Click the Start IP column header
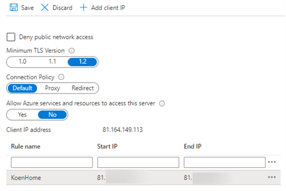This screenshot has height=191, width=286. pyautogui.click(x=107, y=147)
